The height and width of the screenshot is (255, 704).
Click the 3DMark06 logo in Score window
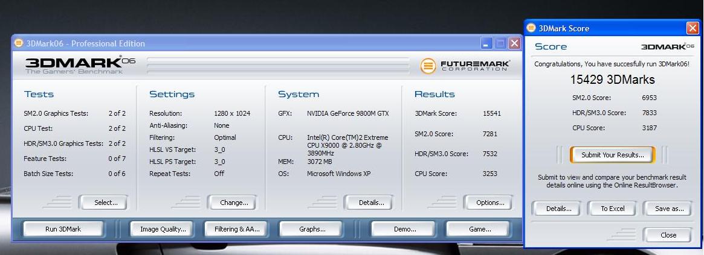click(667, 46)
